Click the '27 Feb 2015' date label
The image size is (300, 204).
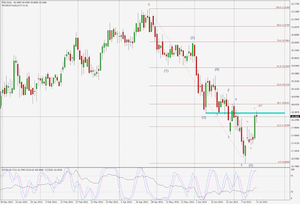pos(82,202)
